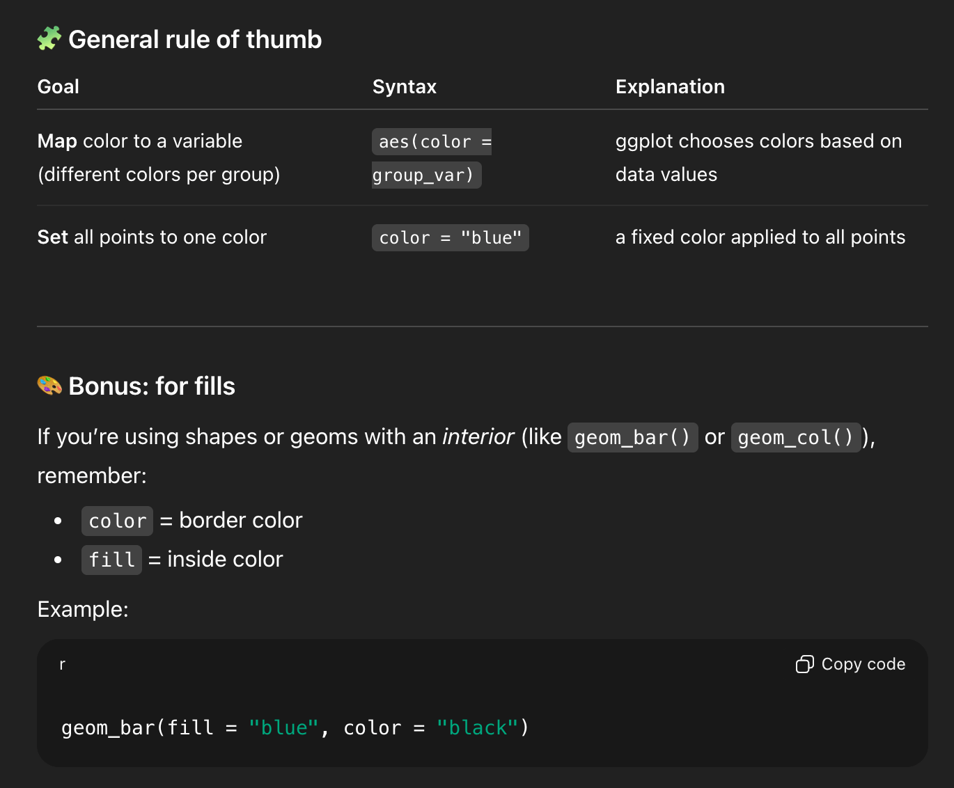Click the bold word 'Map' in the table
The width and height of the screenshot is (954, 788).
point(57,141)
